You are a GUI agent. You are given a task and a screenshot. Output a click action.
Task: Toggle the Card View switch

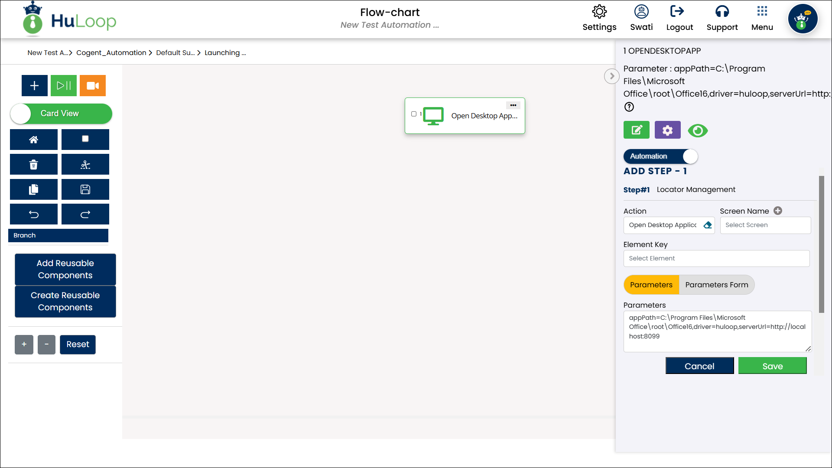click(61, 114)
